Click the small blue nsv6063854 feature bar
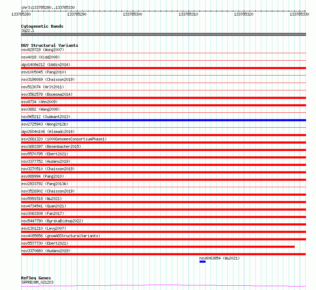This screenshot has width=316, height=290. tap(202, 262)
